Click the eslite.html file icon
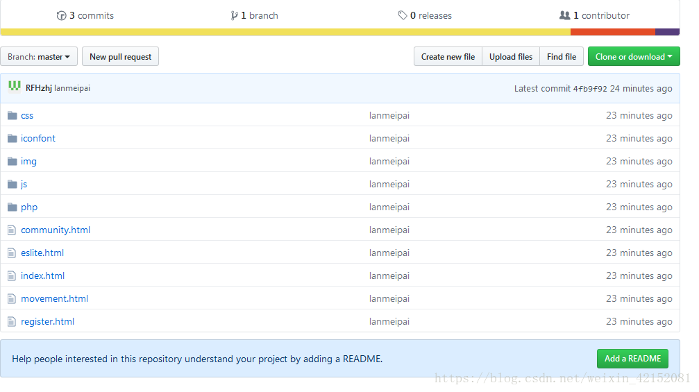This screenshot has width=699, height=392. coord(12,253)
